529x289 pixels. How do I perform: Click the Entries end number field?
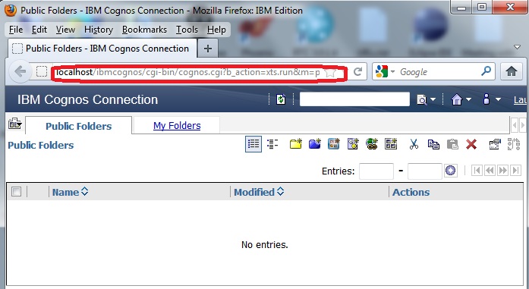(425, 171)
